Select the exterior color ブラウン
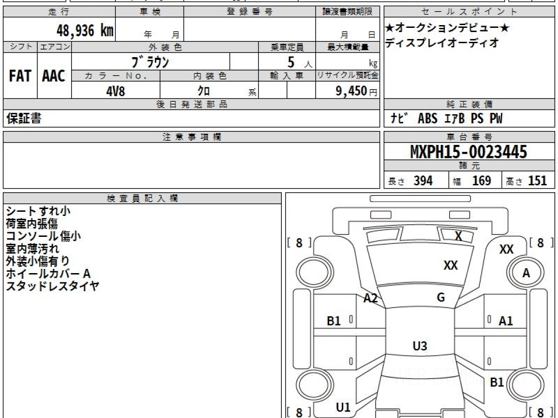This screenshot has height=418, width=558. click(150, 61)
